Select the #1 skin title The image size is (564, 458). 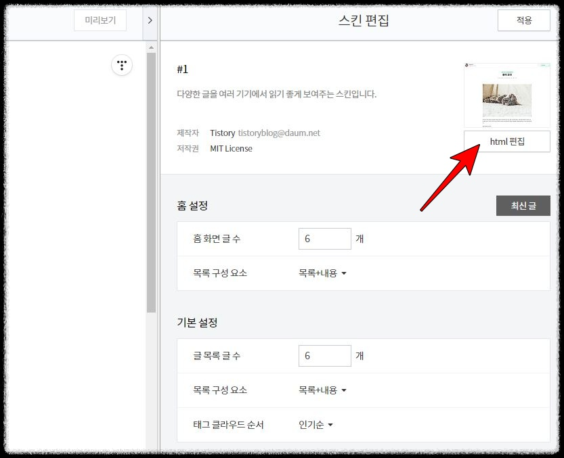click(182, 69)
